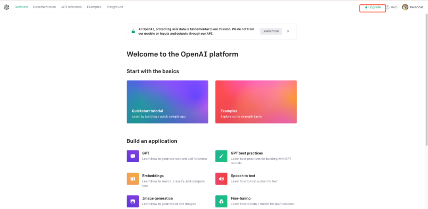Open the API reference tab

(x=71, y=7)
